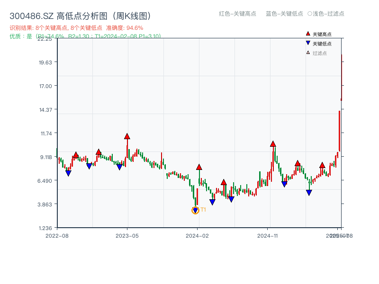Click the 2024-11 date axis label
The height and width of the screenshot is (284, 379).
coord(267,236)
